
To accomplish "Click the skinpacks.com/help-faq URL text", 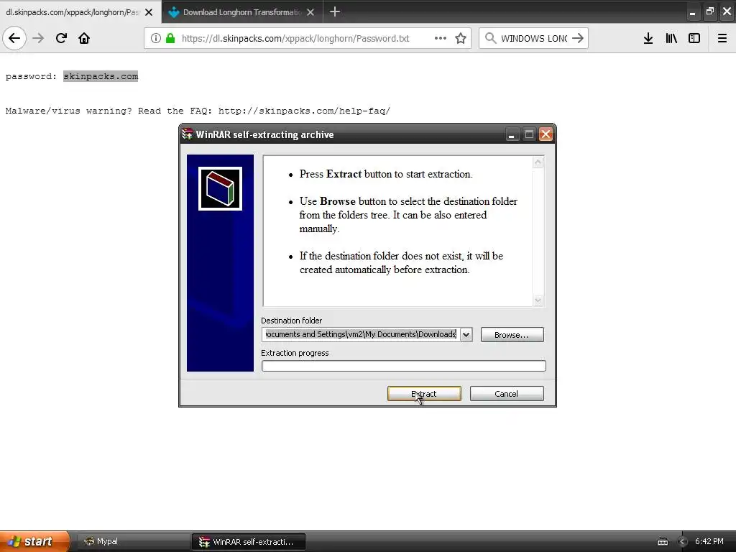I will pos(304,111).
